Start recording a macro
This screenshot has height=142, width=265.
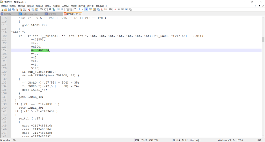115,9
